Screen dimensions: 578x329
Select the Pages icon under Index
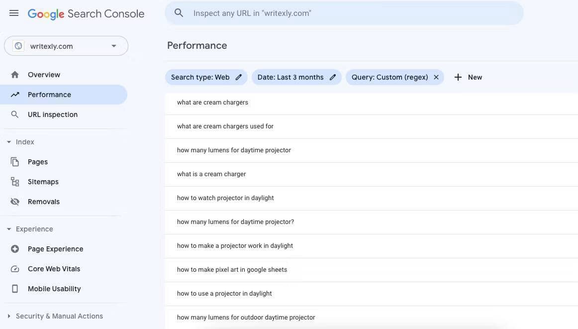(x=15, y=161)
